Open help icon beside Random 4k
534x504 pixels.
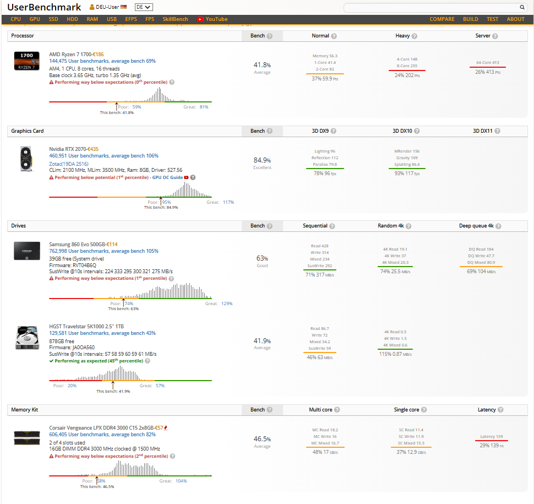pyautogui.click(x=408, y=226)
